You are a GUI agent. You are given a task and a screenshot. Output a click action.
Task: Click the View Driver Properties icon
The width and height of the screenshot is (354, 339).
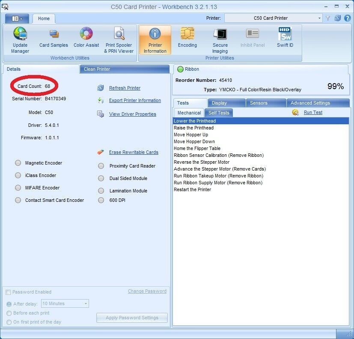point(101,114)
